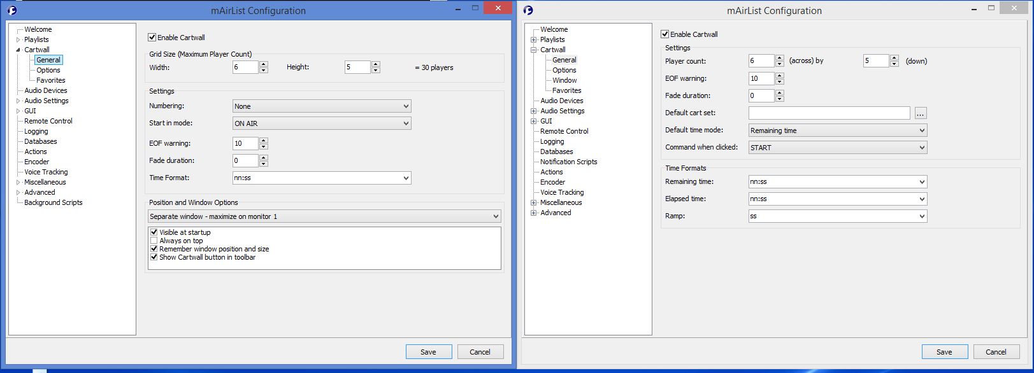The width and height of the screenshot is (1034, 373).
Task: Collapse Cartwall node in right window tree
Action: click(534, 50)
